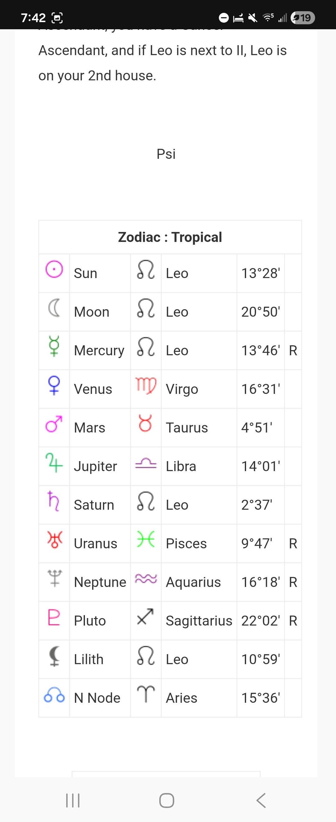Viewport: 336px width, 822px height.
Task: Tap the Zodiac : Tropical table header
Action: (x=170, y=237)
